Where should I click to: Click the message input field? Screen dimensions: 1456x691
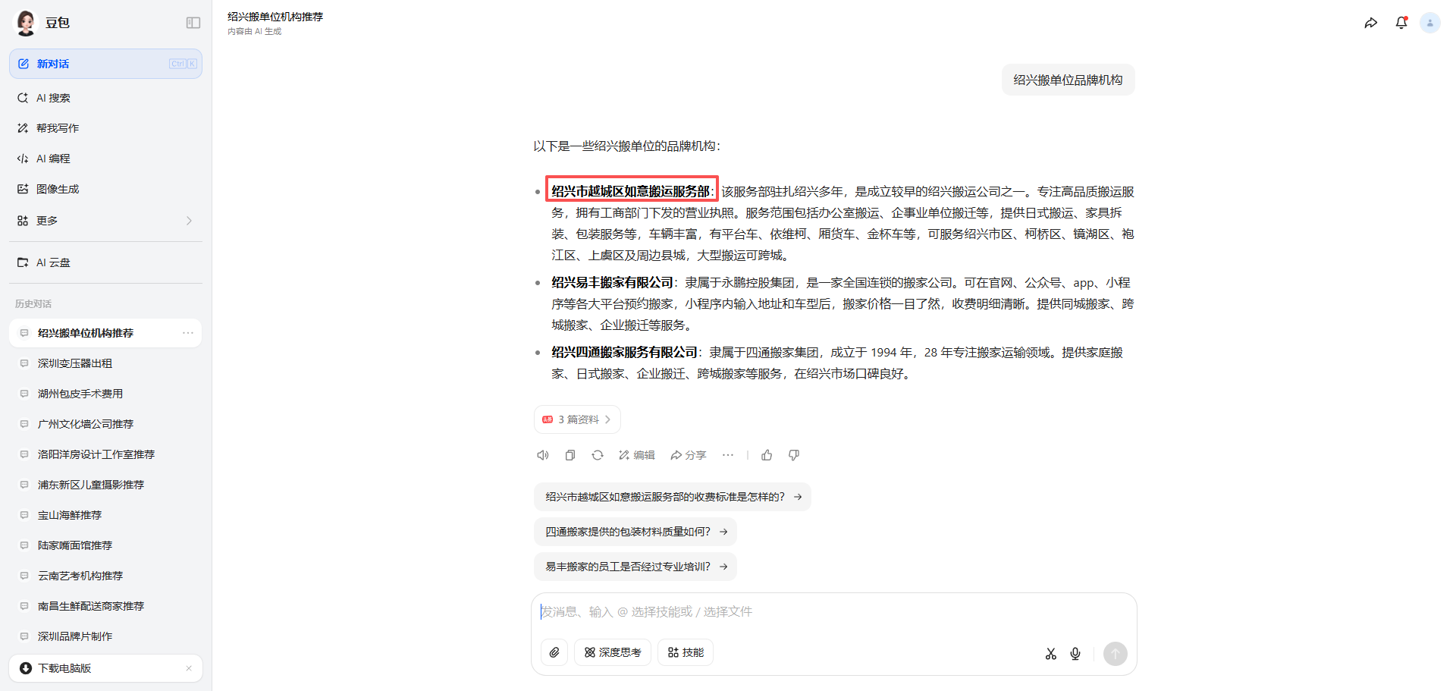click(833, 612)
